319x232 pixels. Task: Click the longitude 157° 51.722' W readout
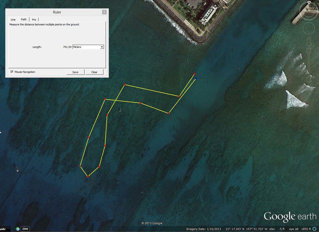coord(257,229)
